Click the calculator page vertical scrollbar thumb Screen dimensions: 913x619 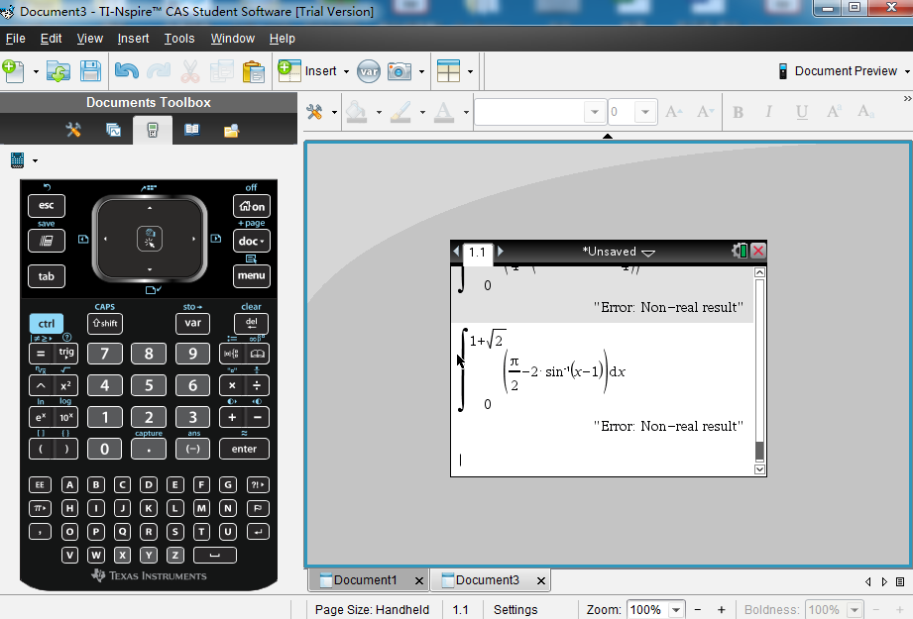click(759, 451)
